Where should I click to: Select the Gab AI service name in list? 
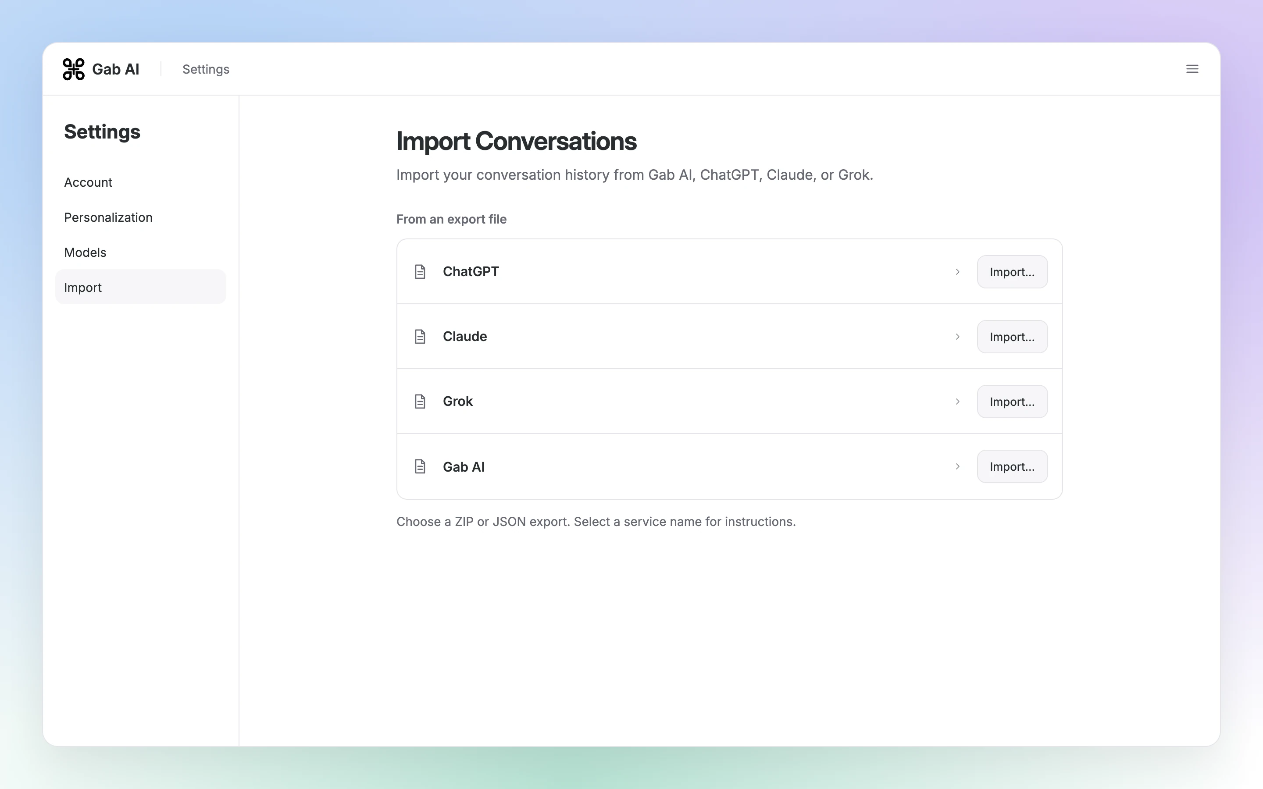(x=464, y=466)
